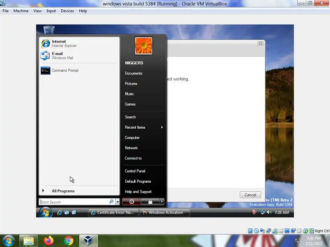Viewport: 330px width, 247px height.
Task: Open File Explorer on the host taskbar
Action: [x=29, y=241]
